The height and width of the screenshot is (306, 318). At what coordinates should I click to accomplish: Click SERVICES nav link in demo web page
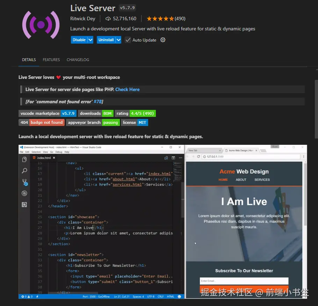[262, 180]
